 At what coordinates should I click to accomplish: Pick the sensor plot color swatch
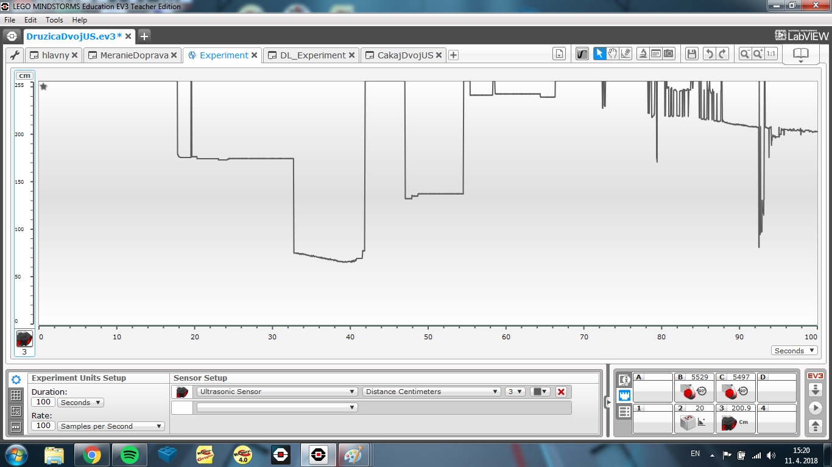point(540,392)
